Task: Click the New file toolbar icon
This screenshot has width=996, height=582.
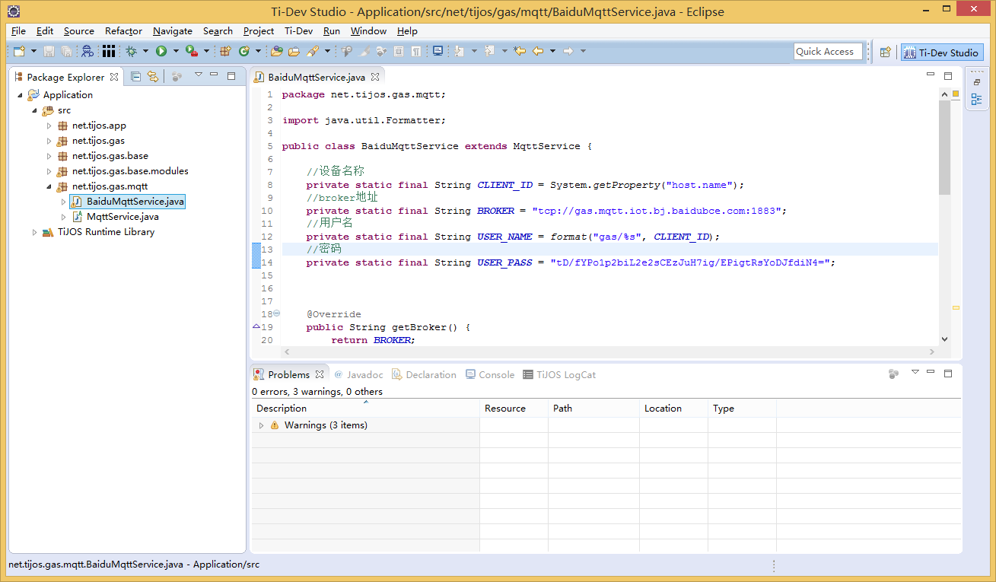Action: (x=19, y=51)
